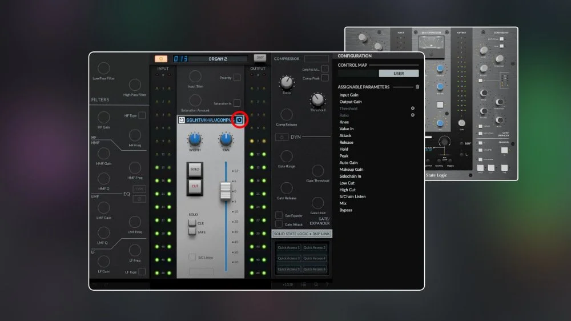Click the compressor Ratio knob
Image resolution: width=571 pixels, height=321 pixels.
(x=287, y=83)
